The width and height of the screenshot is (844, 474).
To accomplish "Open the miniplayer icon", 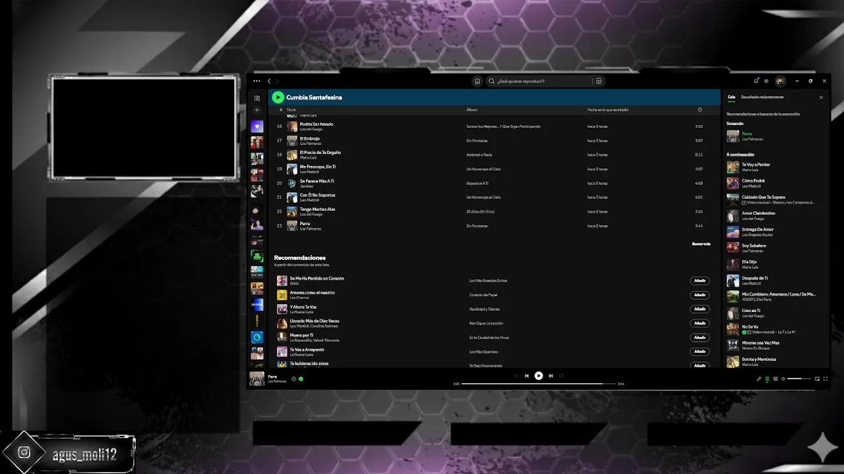I will (818, 379).
